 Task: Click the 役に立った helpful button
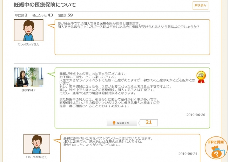click(122, 123)
